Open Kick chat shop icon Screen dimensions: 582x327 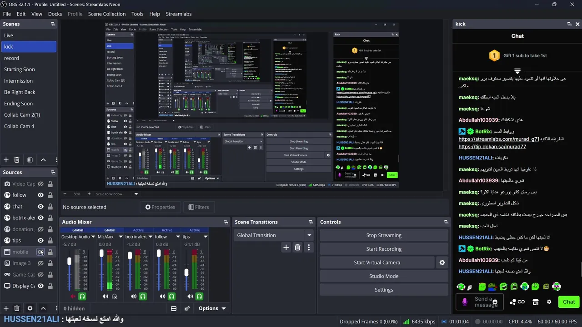click(536, 302)
